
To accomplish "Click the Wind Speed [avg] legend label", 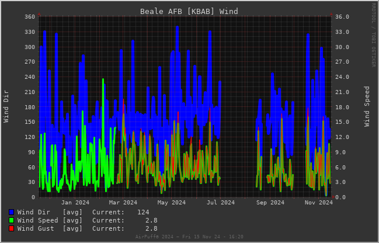I will (50, 221).
